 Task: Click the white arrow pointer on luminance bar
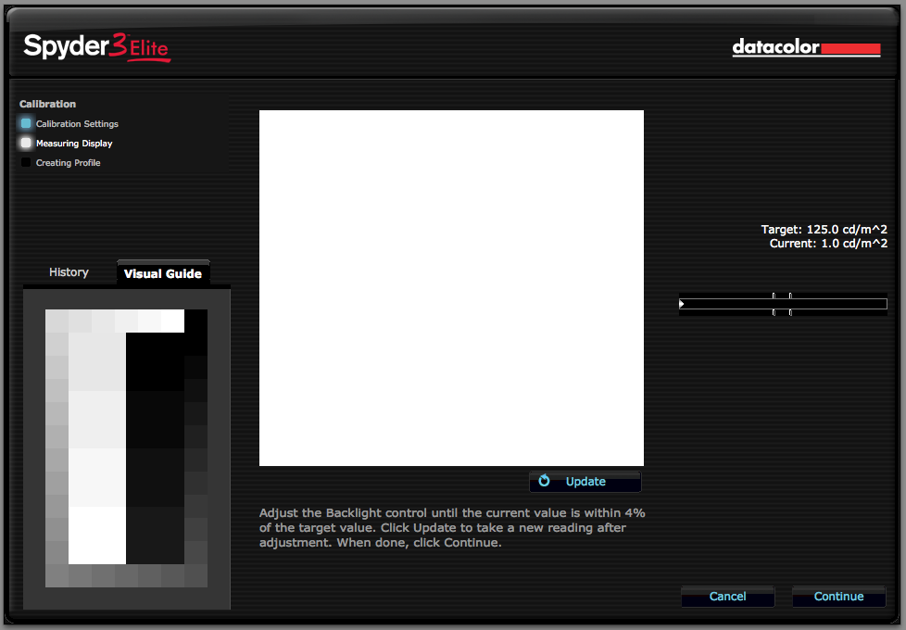(682, 304)
